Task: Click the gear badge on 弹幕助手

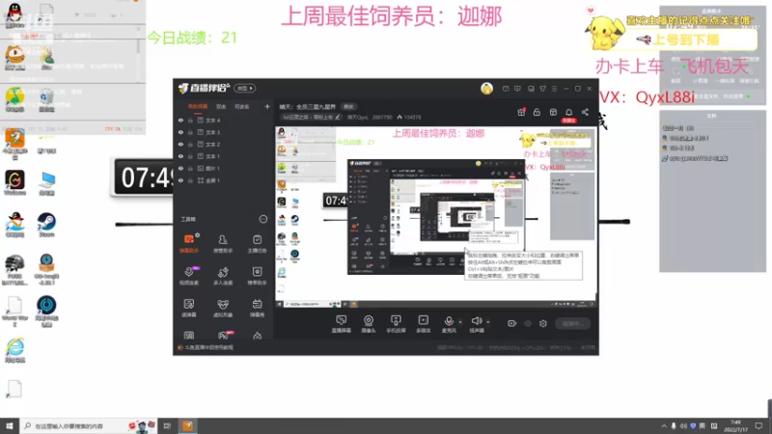Action: (198, 235)
